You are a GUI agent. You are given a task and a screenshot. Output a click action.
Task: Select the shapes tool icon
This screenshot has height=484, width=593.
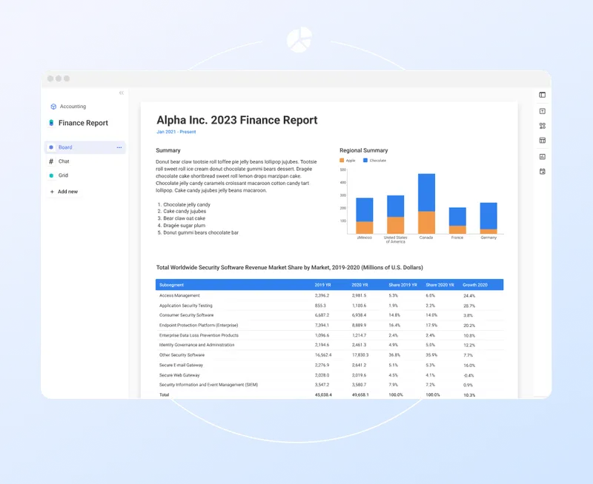[543, 126]
